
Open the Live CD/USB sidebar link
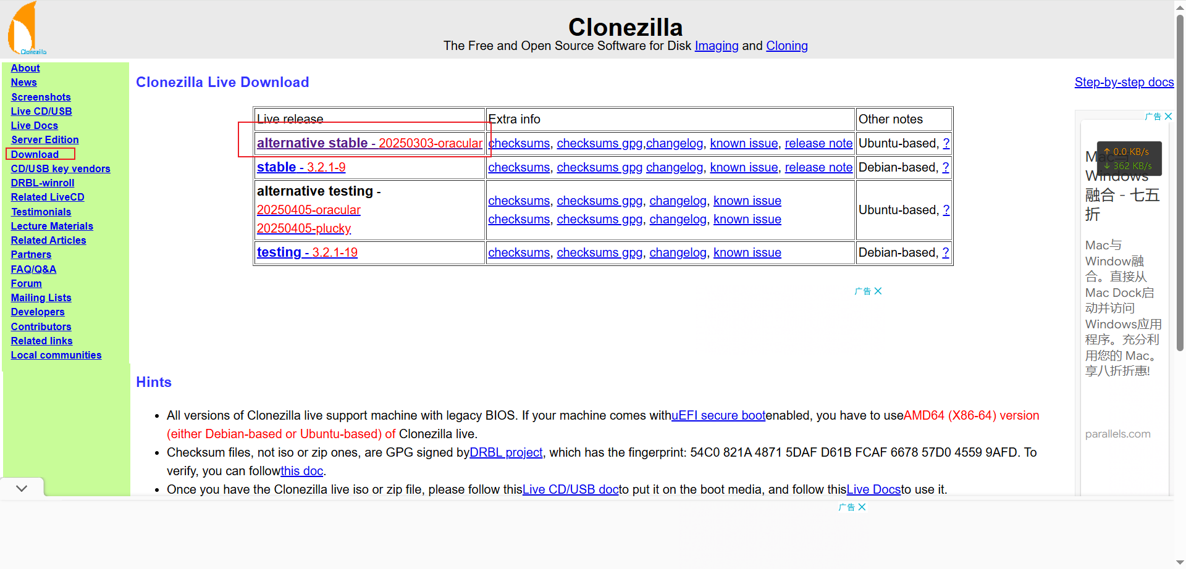pyautogui.click(x=41, y=111)
